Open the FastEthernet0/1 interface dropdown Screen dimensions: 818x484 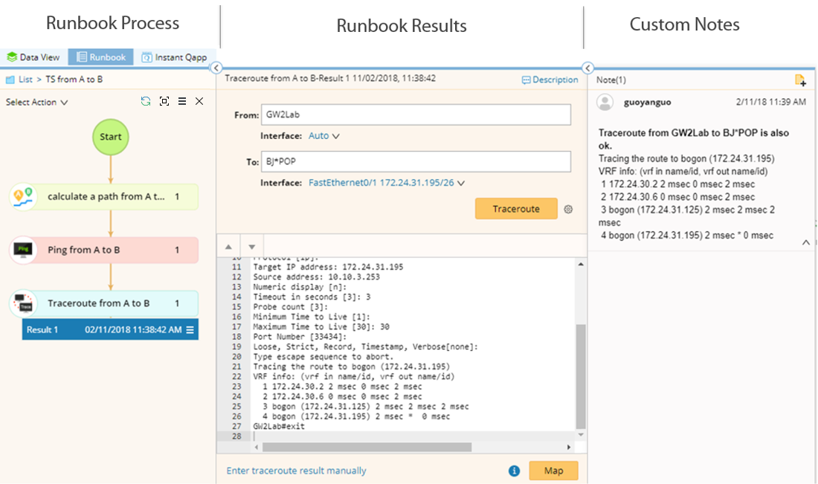tap(387, 183)
